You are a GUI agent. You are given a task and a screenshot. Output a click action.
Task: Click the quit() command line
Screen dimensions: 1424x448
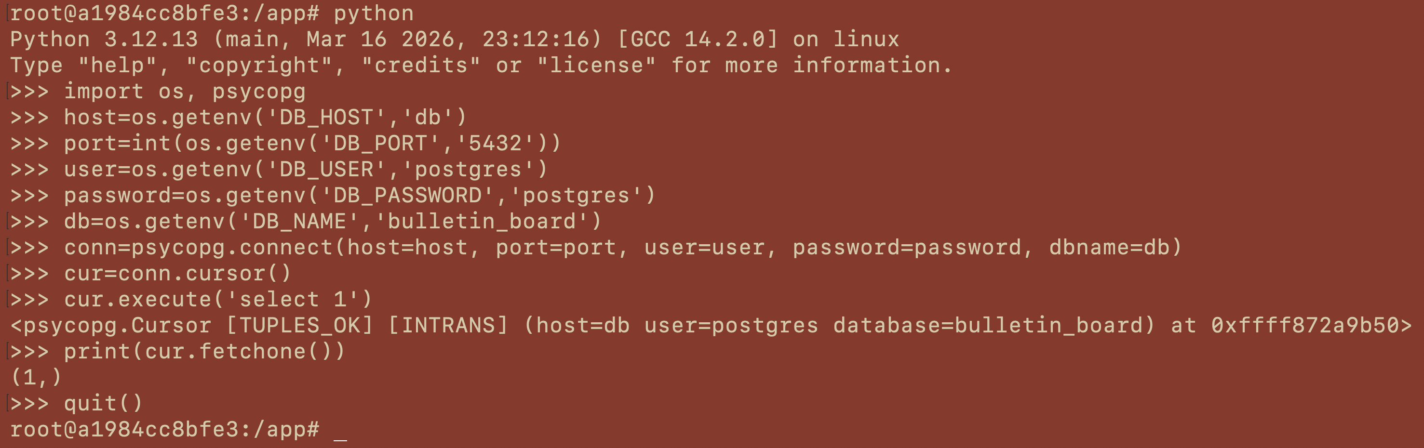point(103,404)
